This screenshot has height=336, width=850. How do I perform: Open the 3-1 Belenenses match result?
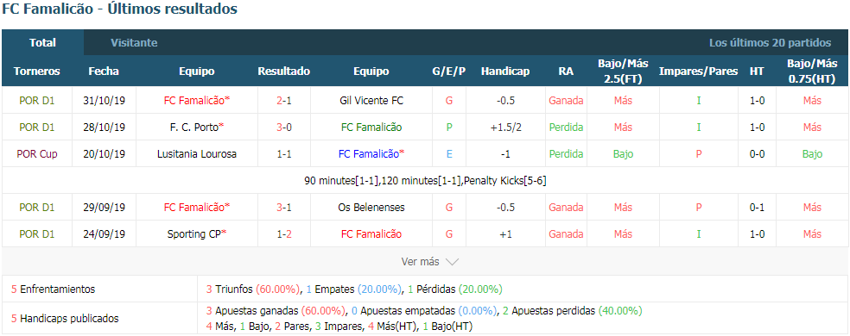(x=284, y=208)
